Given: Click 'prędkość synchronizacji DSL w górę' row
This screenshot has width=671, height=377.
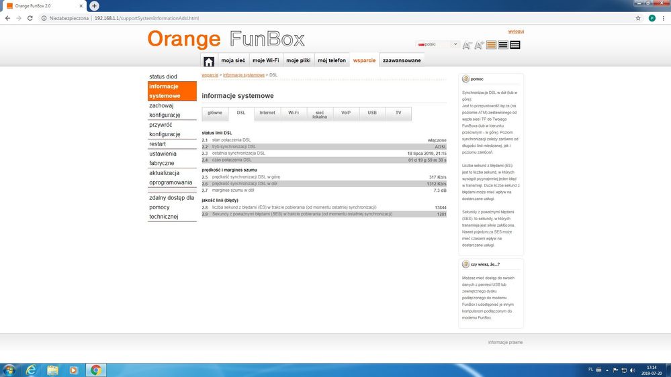Looking at the screenshot, I should (324, 177).
